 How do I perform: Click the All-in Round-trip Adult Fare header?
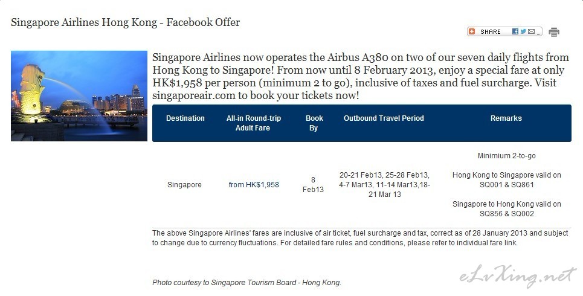tap(254, 123)
